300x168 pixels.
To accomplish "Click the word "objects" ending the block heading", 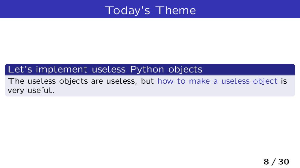I will click(185, 70).
